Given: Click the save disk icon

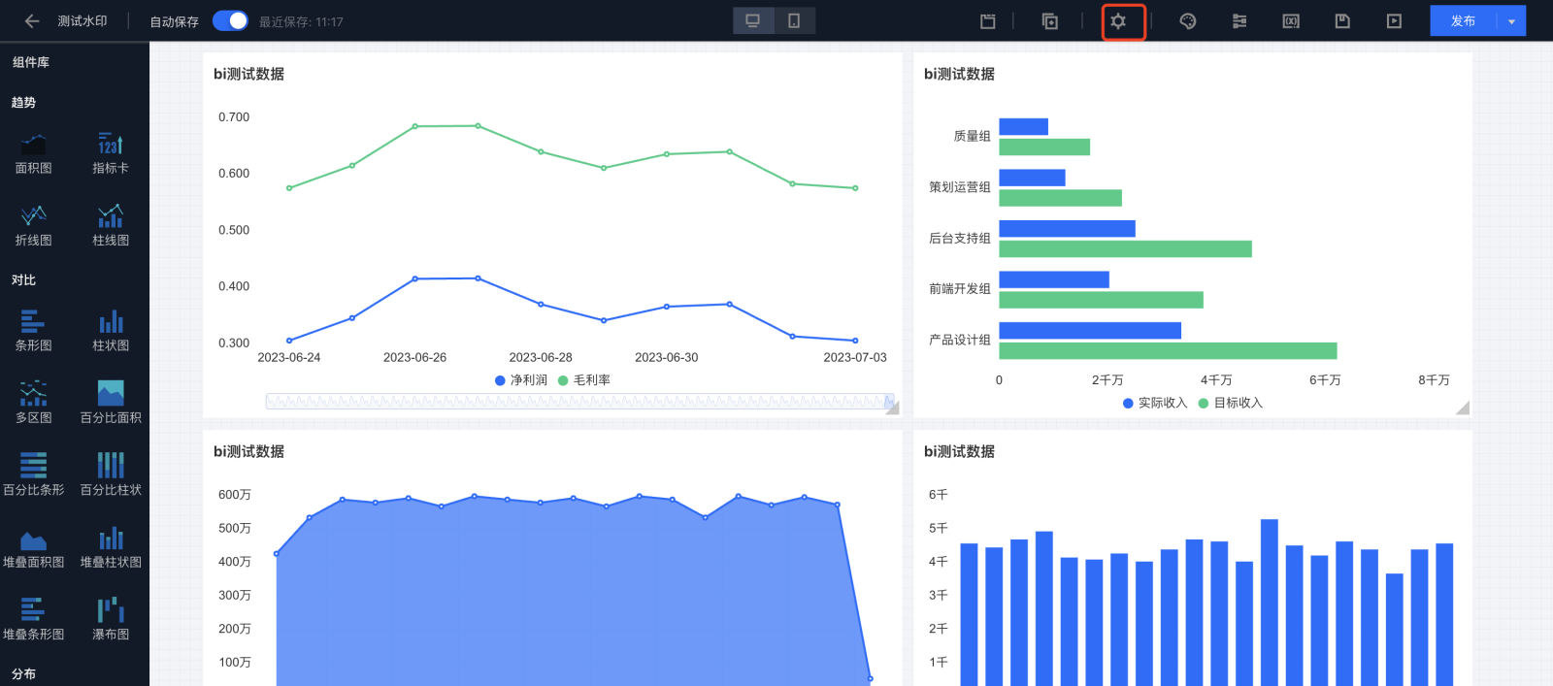Looking at the screenshot, I should point(1342,21).
